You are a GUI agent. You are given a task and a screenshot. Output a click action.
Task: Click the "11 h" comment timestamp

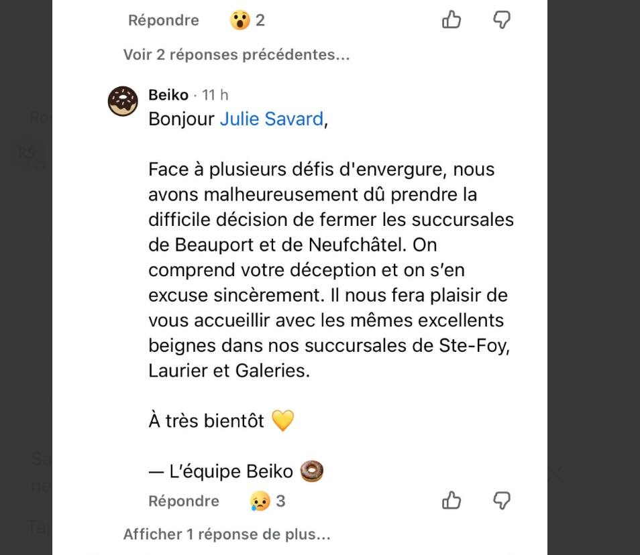click(x=215, y=95)
